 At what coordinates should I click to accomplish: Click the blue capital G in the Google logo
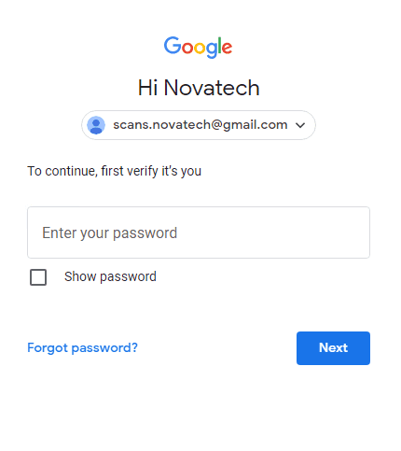(173, 45)
